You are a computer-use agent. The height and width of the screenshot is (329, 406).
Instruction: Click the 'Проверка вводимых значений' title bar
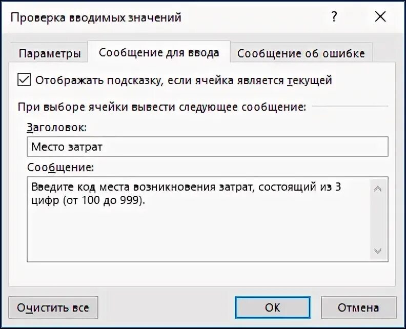pos(96,17)
